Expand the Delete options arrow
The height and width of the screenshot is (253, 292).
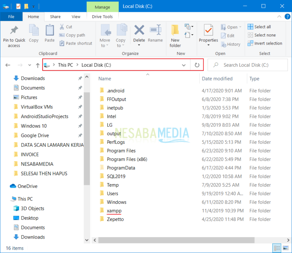(x=139, y=45)
